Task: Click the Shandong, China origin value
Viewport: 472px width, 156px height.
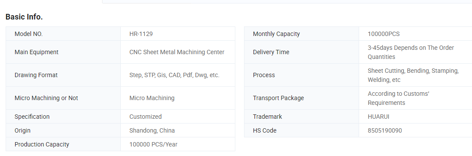Action: [152, 130]
